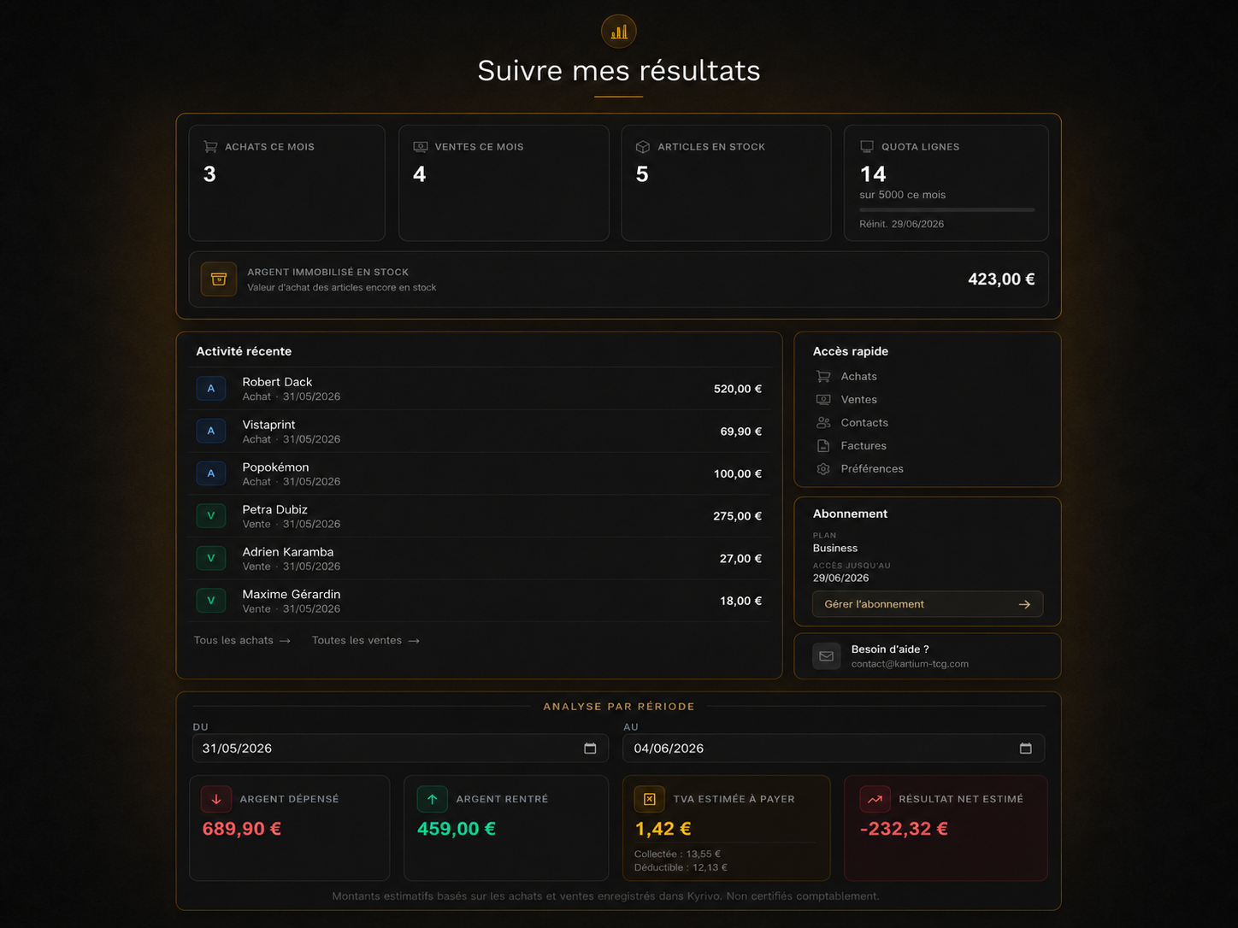Open Achats from Accès rapide
1238x928 pixels.
(858, 377)
